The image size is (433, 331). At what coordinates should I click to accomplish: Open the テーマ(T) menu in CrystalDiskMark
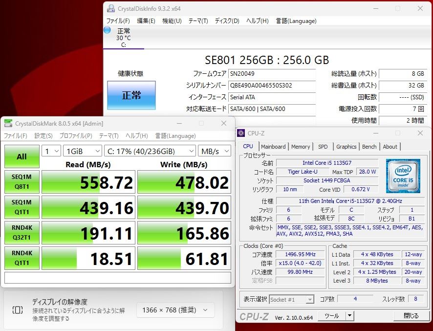coord(109,135)
